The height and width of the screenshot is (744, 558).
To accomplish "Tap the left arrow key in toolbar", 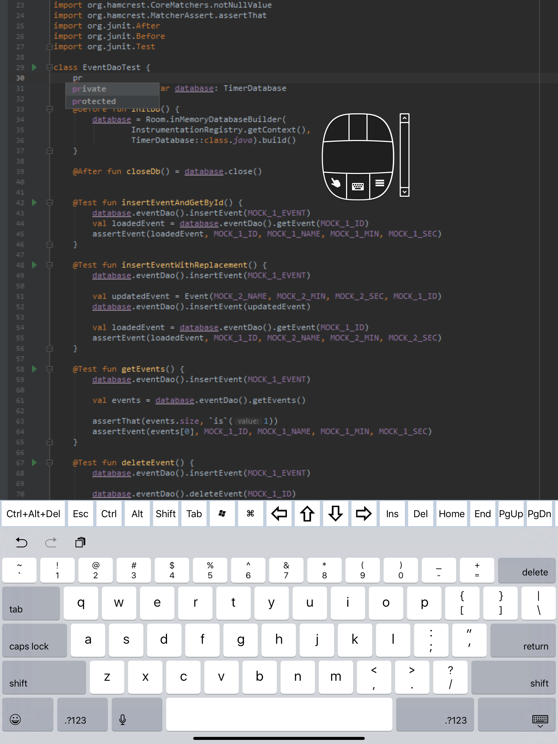I will 279,514.
